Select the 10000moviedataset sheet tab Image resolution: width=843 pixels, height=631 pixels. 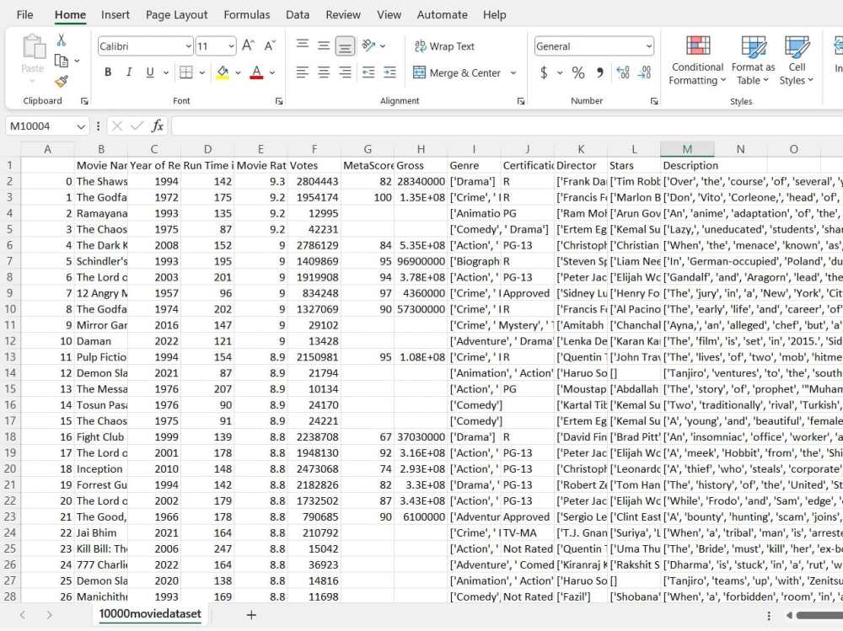(149, 616)
